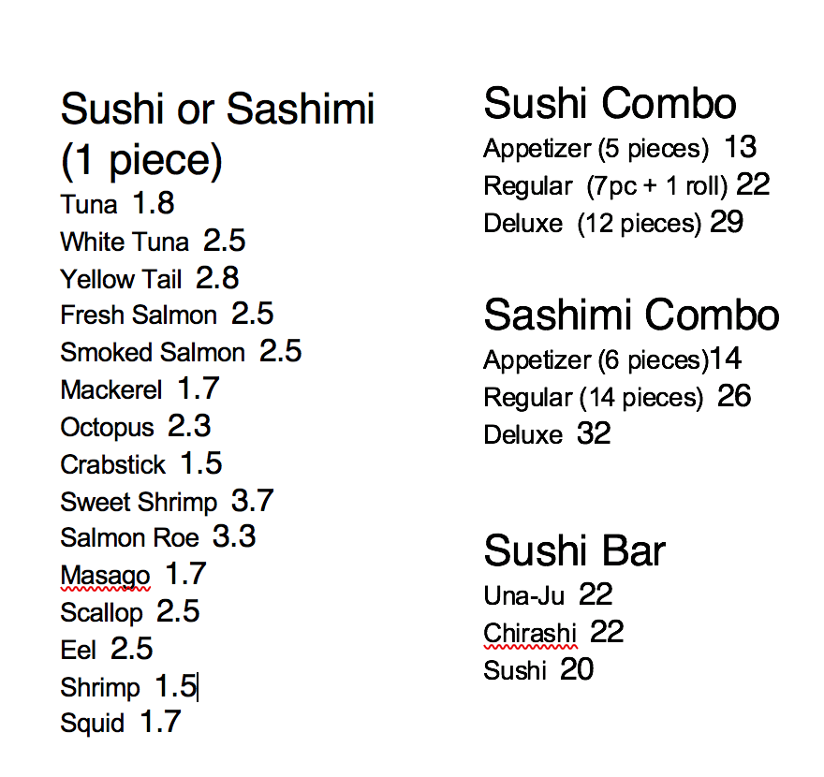
Task: Click the 'Sushi Bar' heading
Action: click(x=574, y=550)
